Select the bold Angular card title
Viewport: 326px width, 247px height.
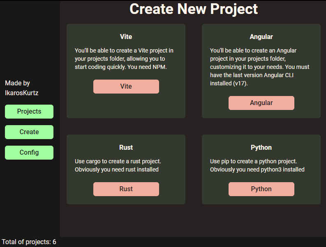[261, 37]
